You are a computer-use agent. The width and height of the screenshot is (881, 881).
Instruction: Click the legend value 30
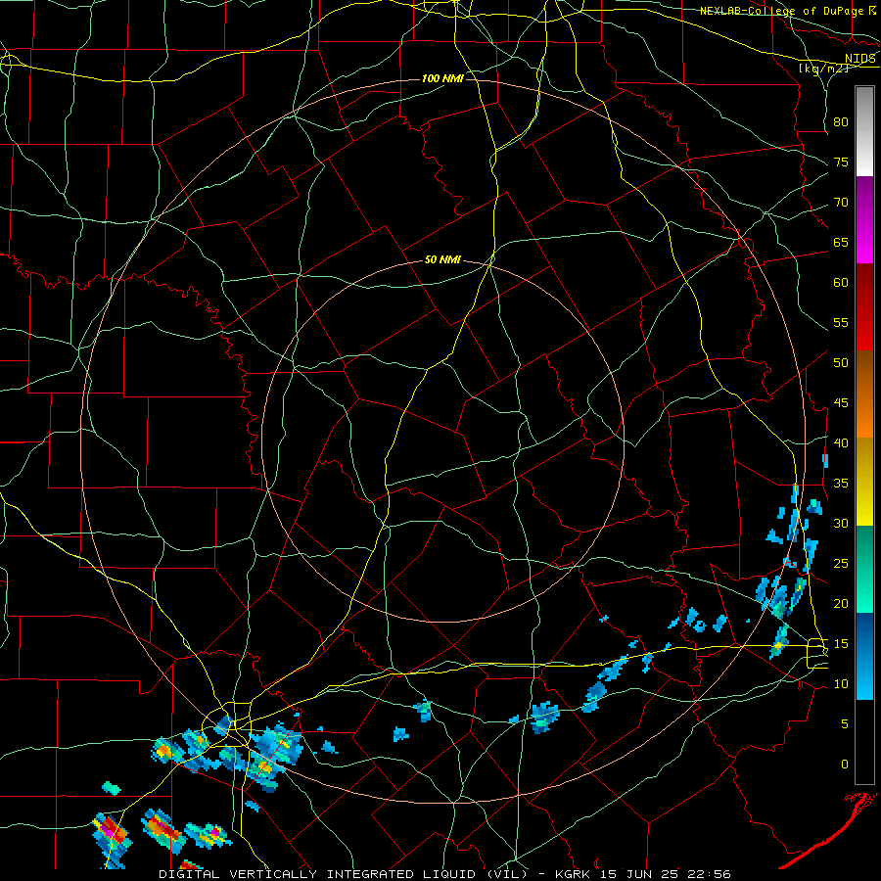[x=841, y=523]
